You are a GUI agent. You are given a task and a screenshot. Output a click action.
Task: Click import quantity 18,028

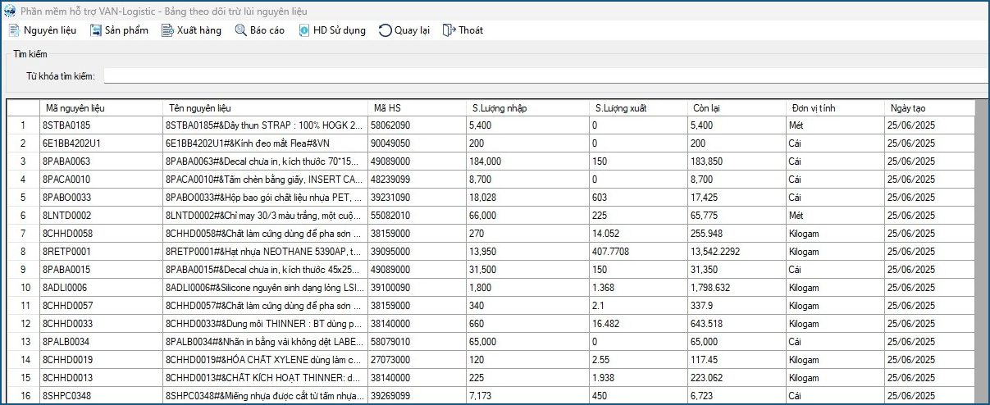click(x=527, y=198)
